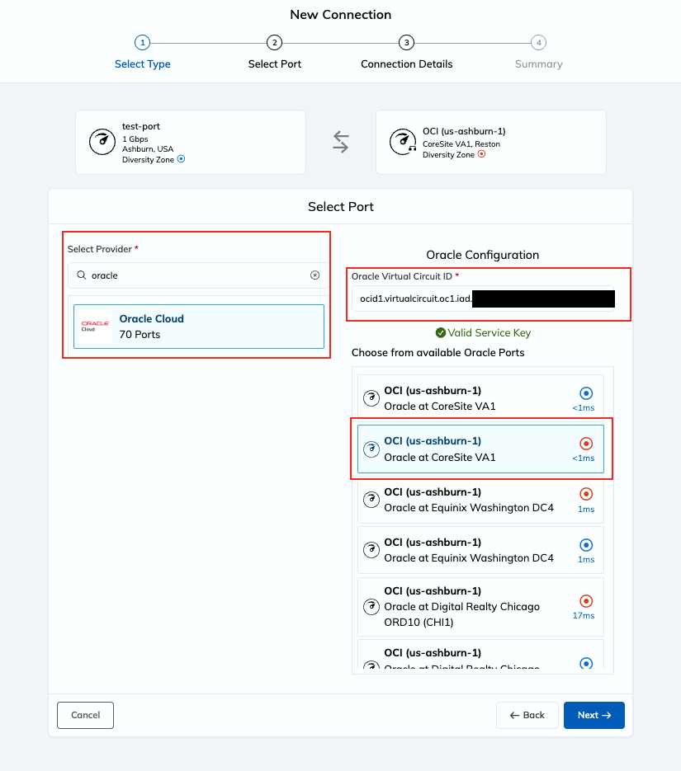Click red zone indicator on Equinix DC4 port
This screenshot has width=681, height=771.
(585, 494)
